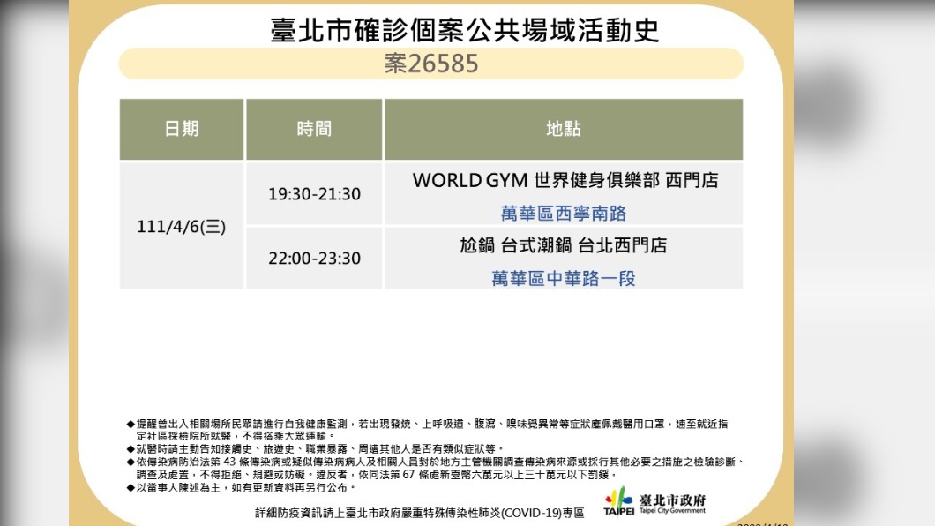
Task: Click the first note starting 提醒曾出入相關場所
Action: coord(427,430)
